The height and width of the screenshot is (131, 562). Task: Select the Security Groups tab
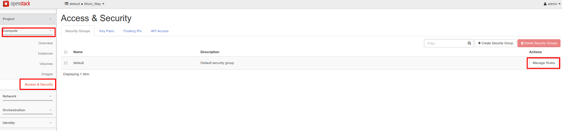[x=78, y=31]
